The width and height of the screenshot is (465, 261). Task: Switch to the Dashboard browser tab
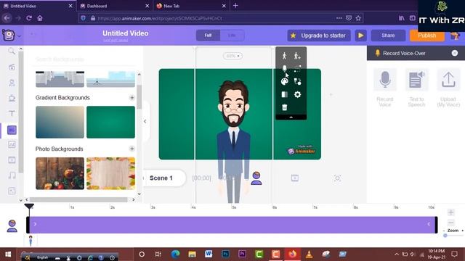(x=115, y=6)
